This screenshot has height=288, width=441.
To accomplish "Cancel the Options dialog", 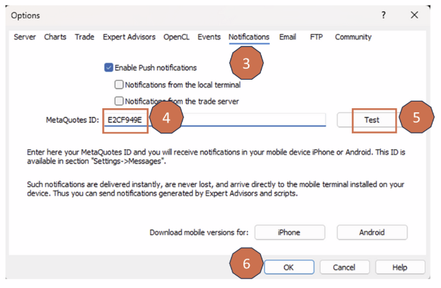I will pyautogui.click(x=344, y=268).
